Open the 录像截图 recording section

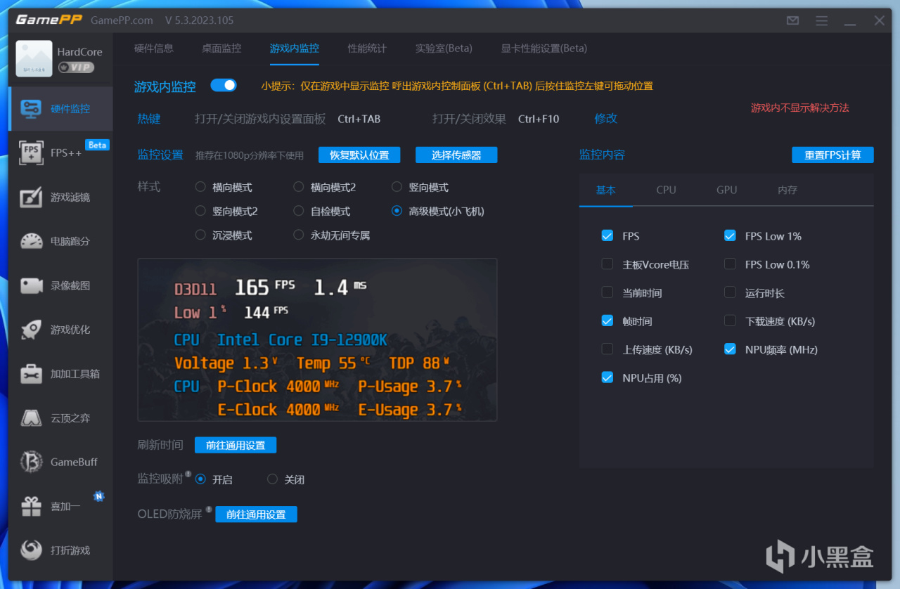pyautogui.click(x=60, y=285)
